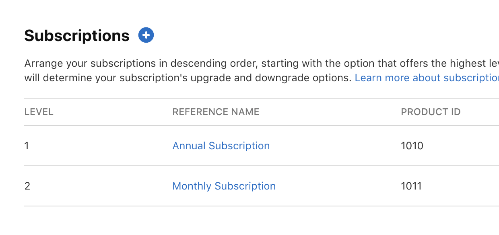Open Annual Subscription via its blue link

pyautogui.click(x=221, y=146)
